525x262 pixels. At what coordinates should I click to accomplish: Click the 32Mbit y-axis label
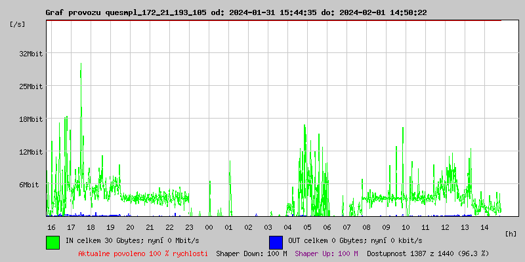[x=31, y=54]
